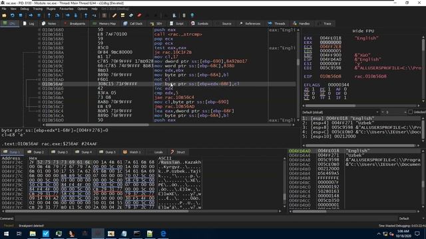Select the ZF flag in registers
Image resolution: width=426 pixels, height=239 pixels.
point(306,89)
